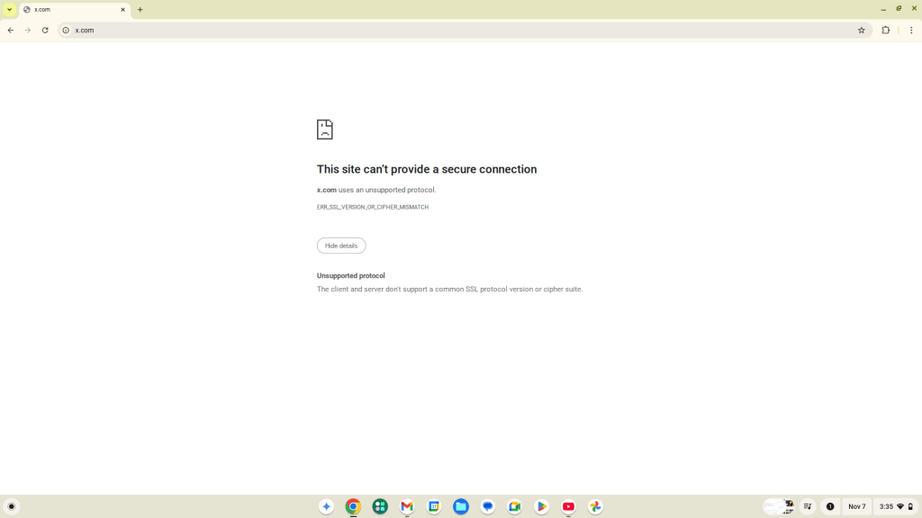Collapse error info with Hide details
Image resolution: width=922 pixels, height=518 pixels.
coord(341,246)
